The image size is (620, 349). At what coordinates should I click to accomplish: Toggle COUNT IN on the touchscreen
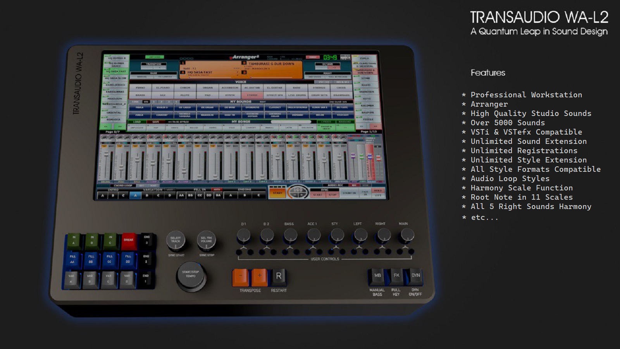click(x=350, y=193)
